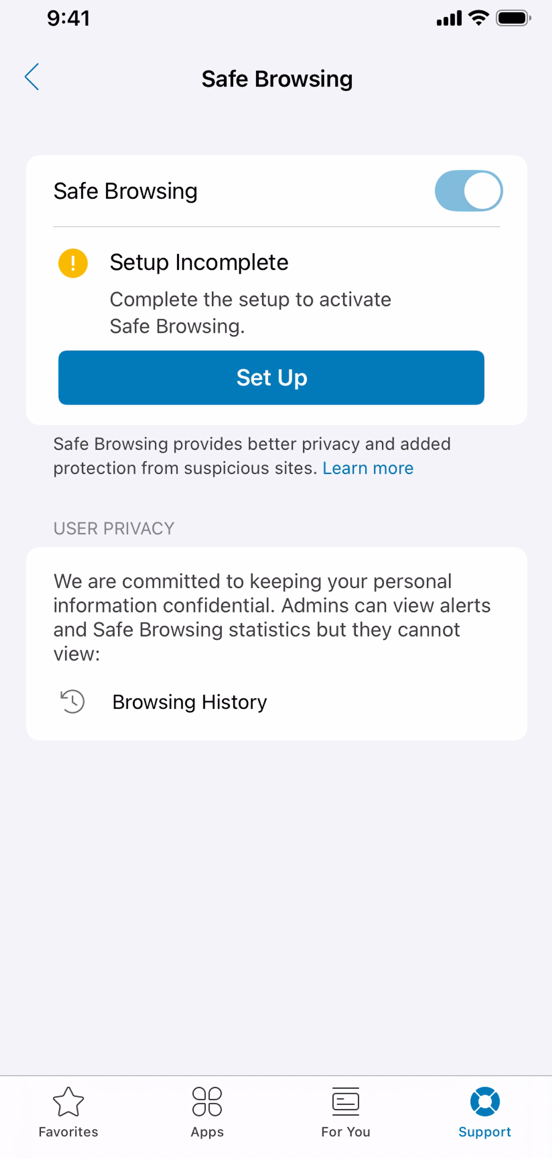Open Favorites star icon in tab bar

(x=68, y=1101)
